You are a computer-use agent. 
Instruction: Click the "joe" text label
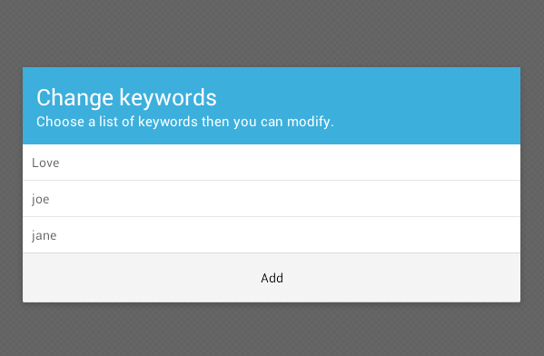tap(41, 200)
